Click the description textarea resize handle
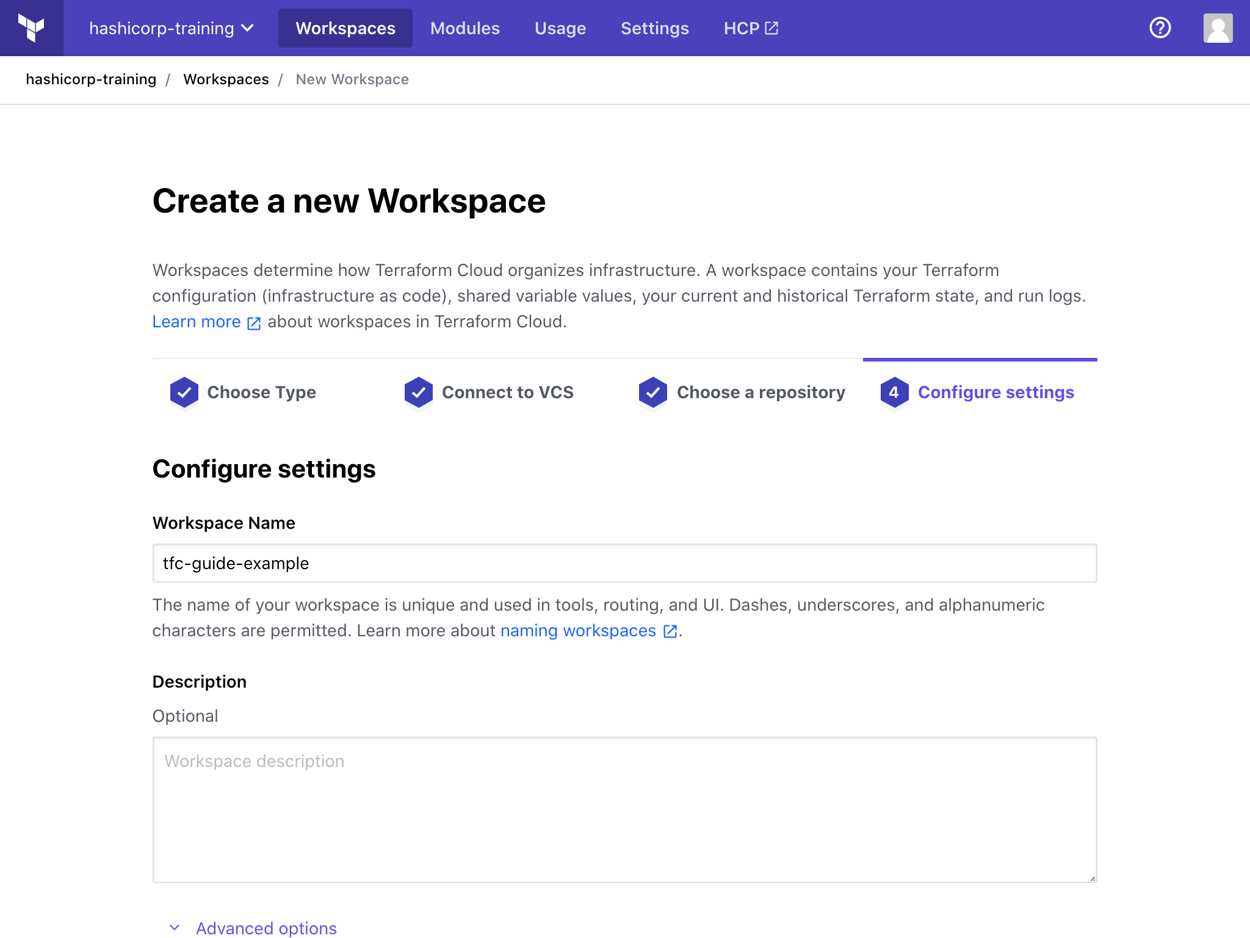This screenshot has width=1250, height=938. [x=1093, y=878]
